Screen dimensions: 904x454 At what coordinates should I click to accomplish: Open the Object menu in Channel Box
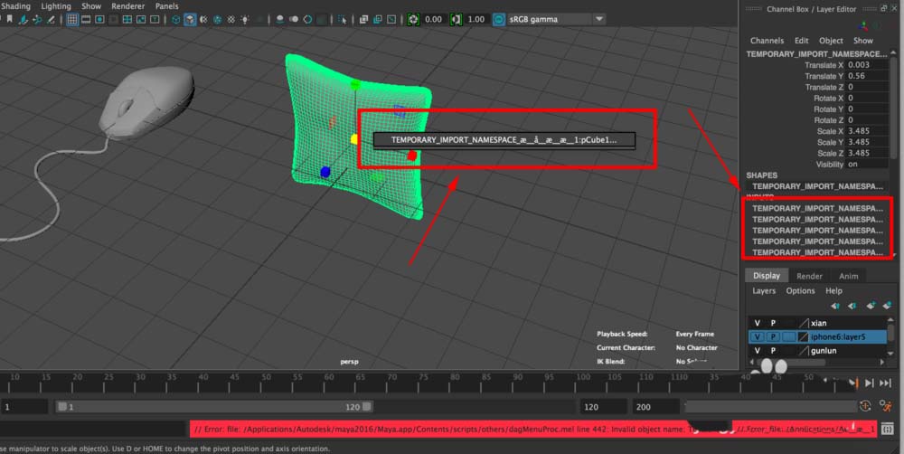[x=831, y=41]
